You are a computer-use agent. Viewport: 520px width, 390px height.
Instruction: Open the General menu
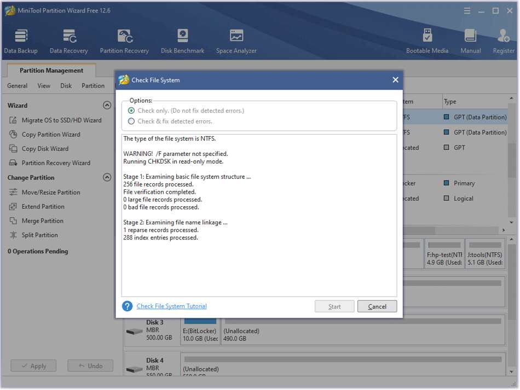coord(18,86)
